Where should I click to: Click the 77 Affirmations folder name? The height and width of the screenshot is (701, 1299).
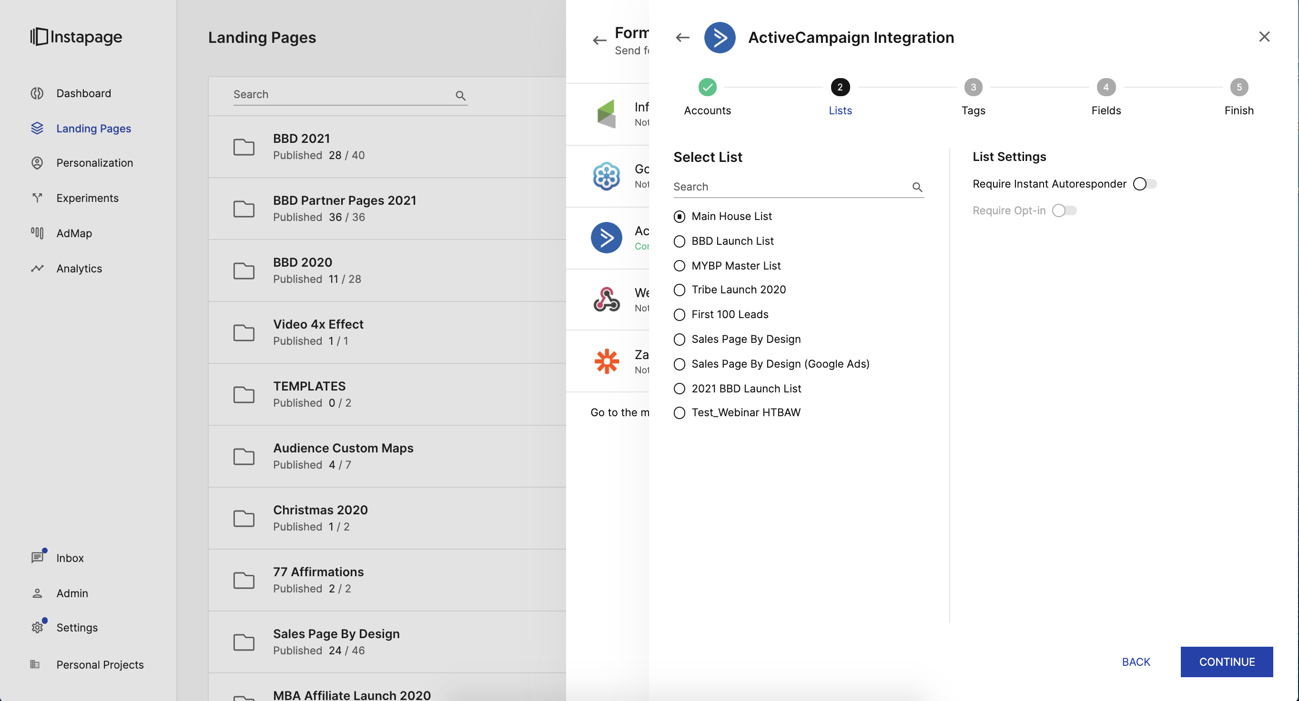coord(318,571)
